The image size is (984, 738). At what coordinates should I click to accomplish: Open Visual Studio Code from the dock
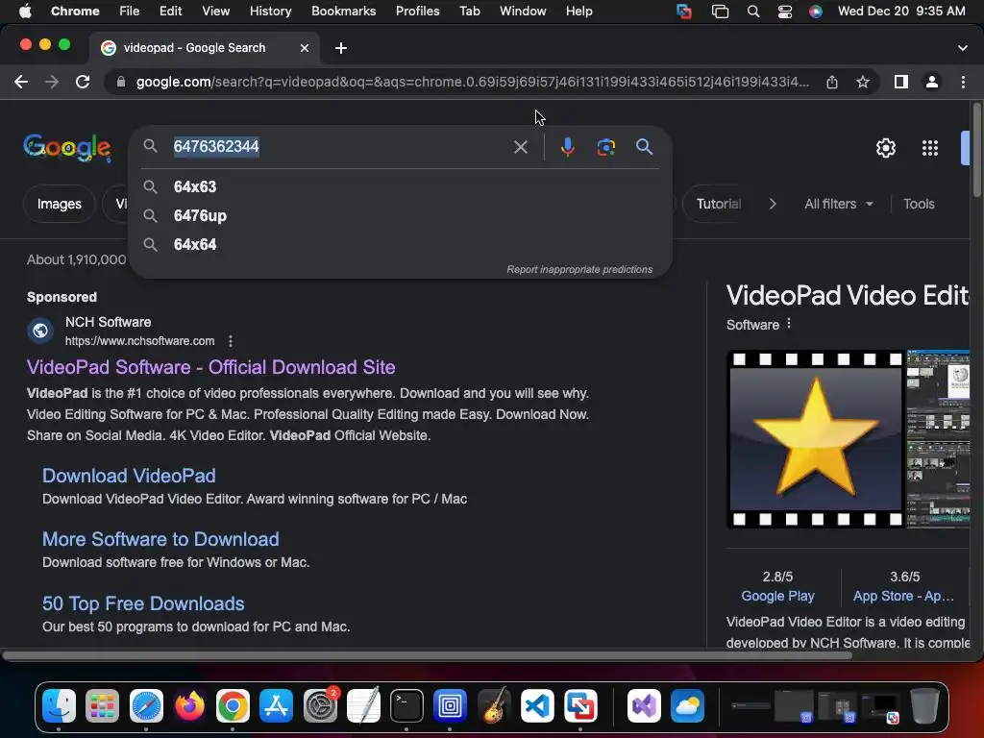click(537, 705)
